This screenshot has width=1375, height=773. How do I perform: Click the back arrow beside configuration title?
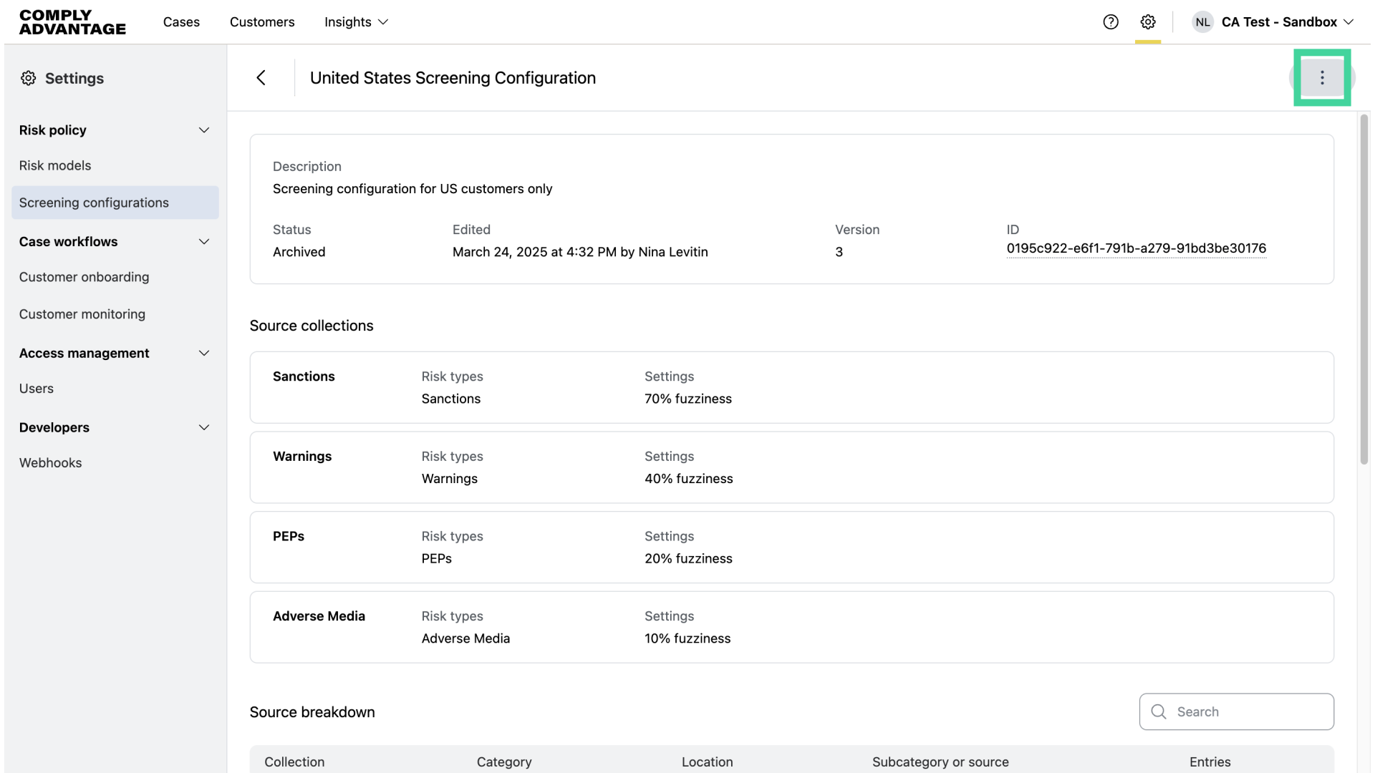point(261,77)
